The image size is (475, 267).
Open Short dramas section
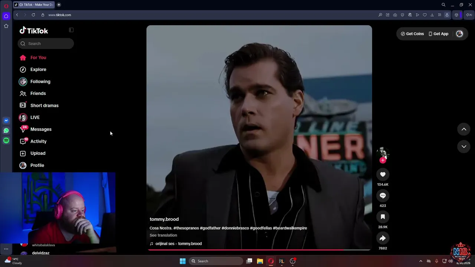(x=44, y=105)
